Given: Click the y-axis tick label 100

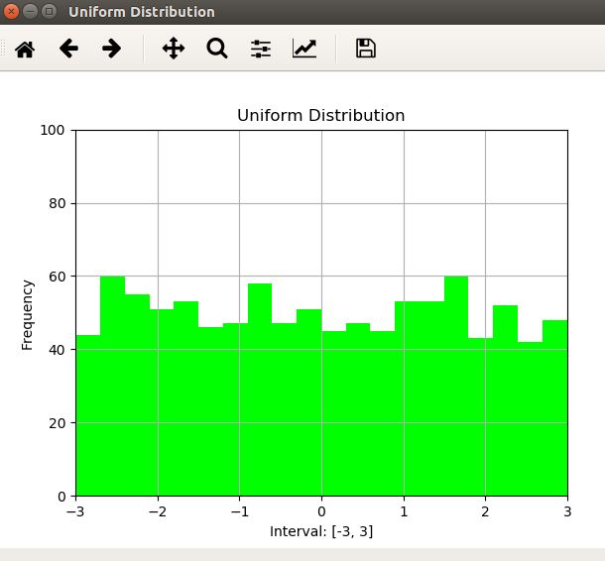Looking at the screenshot, I should [x=53, y=130].
